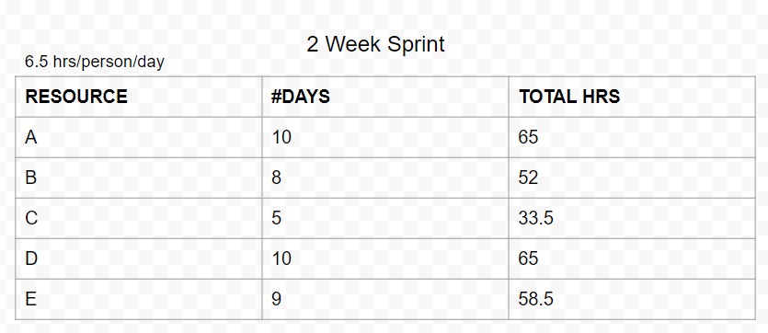Select total hours 65 in row D

point(632,258)
